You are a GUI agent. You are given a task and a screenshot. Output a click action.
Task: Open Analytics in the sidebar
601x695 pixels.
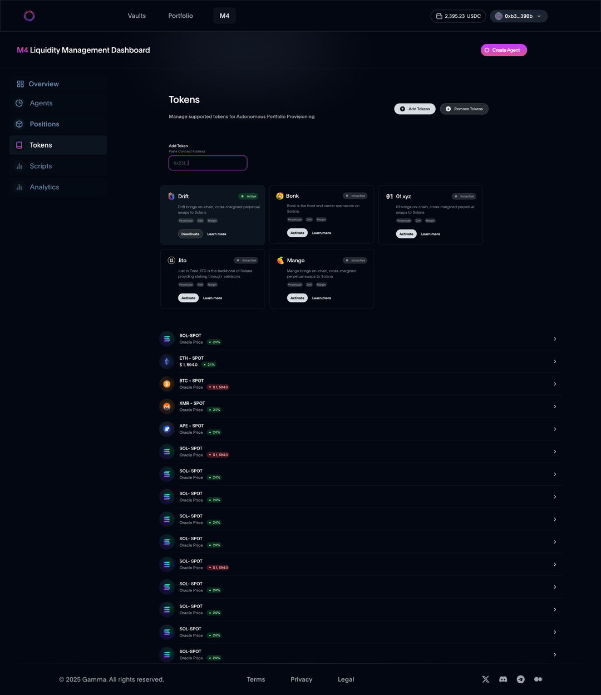point(58,187)
